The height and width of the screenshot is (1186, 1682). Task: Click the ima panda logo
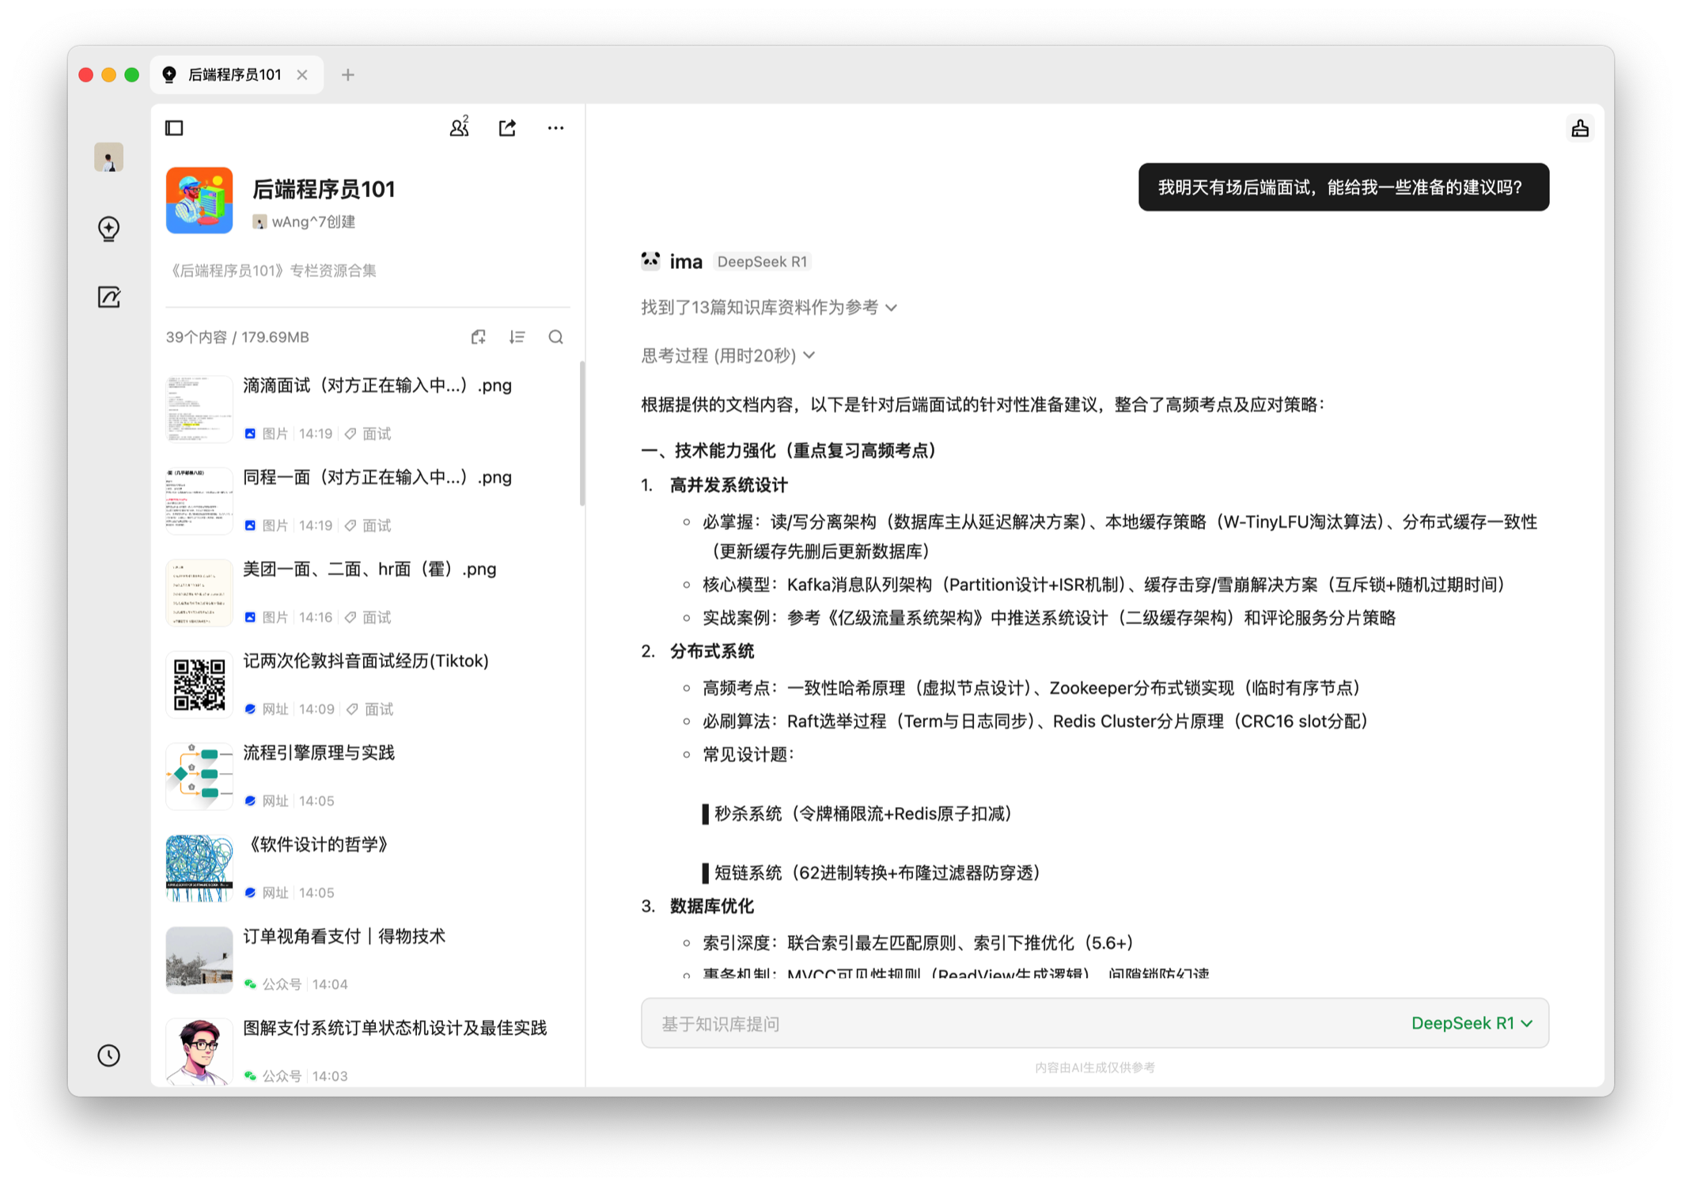[x=650, y=261]
